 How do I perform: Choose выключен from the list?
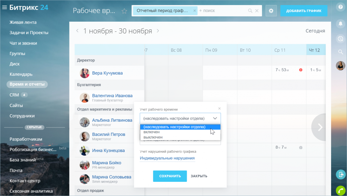(x=153, y=137)
